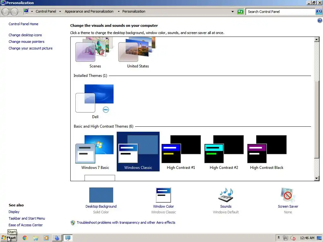
Task: Apply High Contrast #2 theme
Action: point(224,152)
